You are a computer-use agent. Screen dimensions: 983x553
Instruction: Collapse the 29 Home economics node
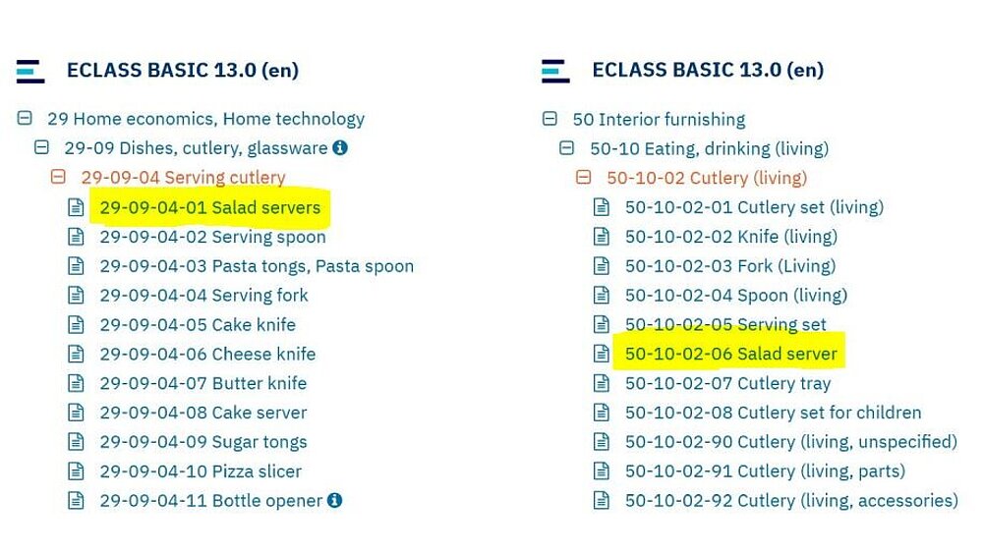click(25, 119)
